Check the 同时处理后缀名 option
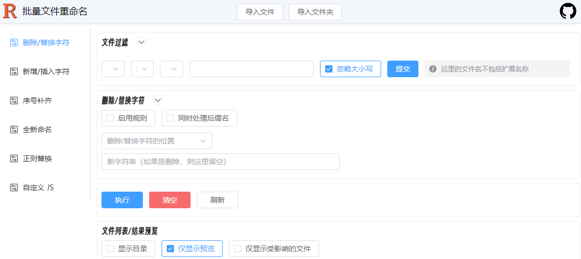Viewport: 581px width, 259px height. (x=170, y=118)
